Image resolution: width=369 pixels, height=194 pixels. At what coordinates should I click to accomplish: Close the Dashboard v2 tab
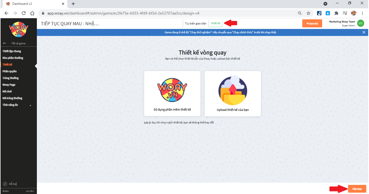point(63,4)
